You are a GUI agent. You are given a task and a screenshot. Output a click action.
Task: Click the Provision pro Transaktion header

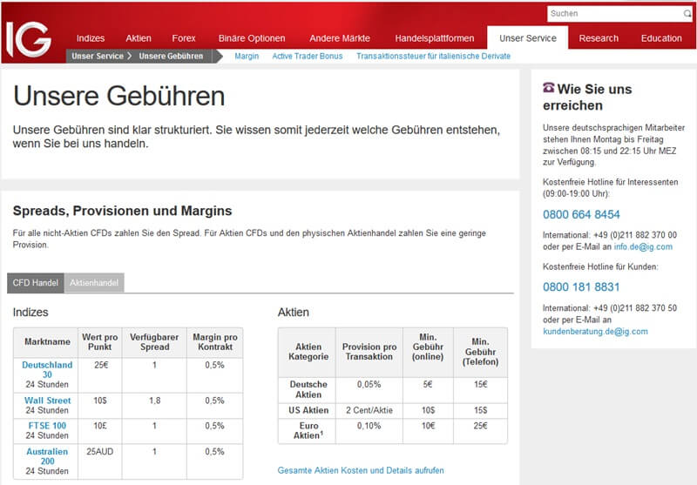pos(369,351)
